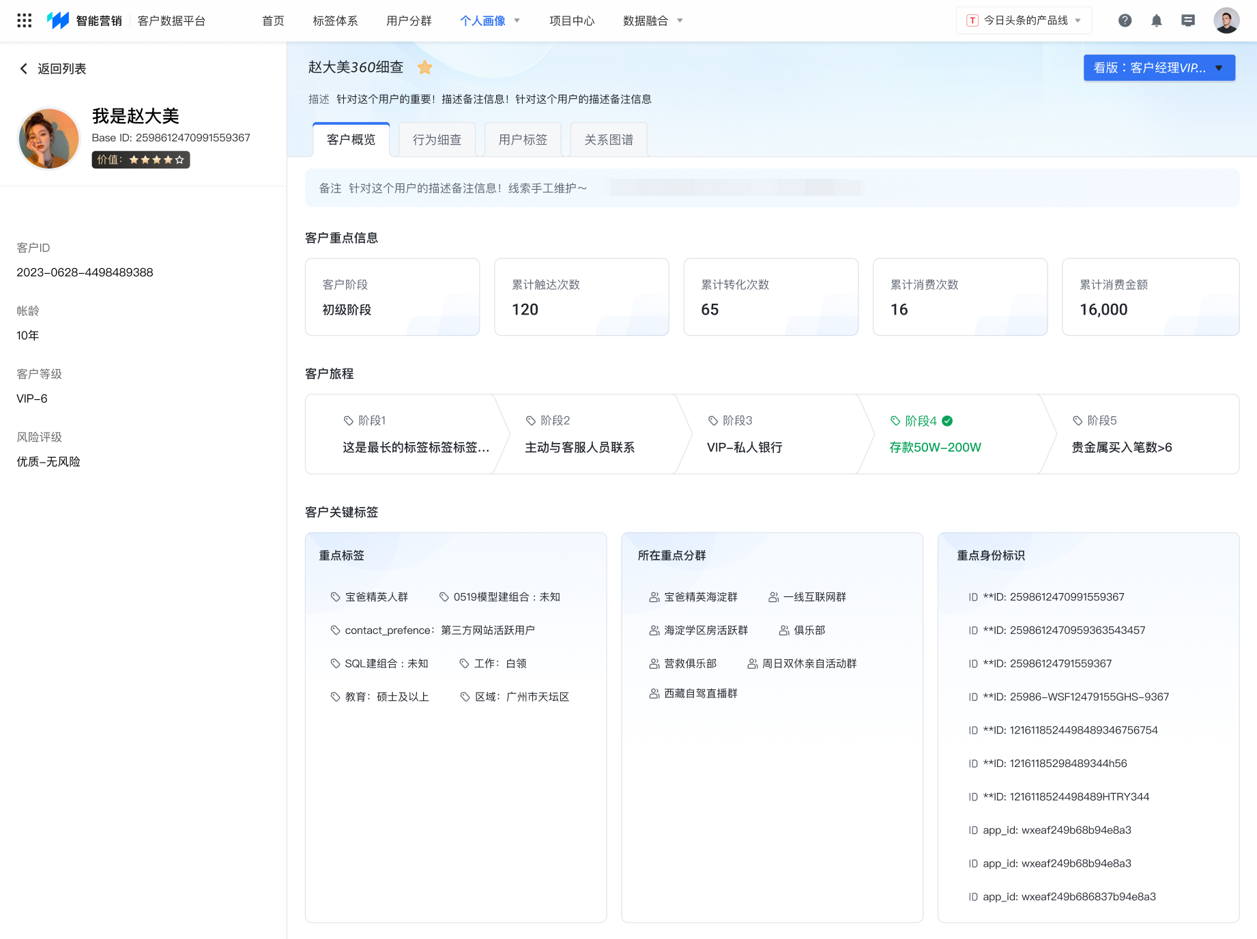Click the 客户ID value 2023–0628–4498489388
Image resolution: width=1257 pixels, height=939 pixels.
pyautogui.click(x=85, y=272)
